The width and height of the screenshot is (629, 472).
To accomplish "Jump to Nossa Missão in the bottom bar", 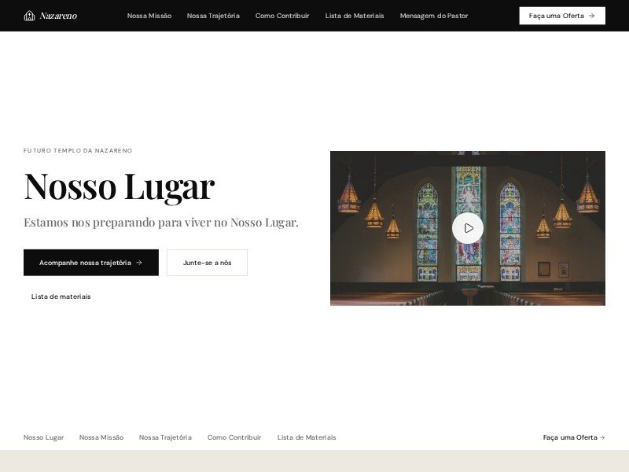I will coord(101,437).
